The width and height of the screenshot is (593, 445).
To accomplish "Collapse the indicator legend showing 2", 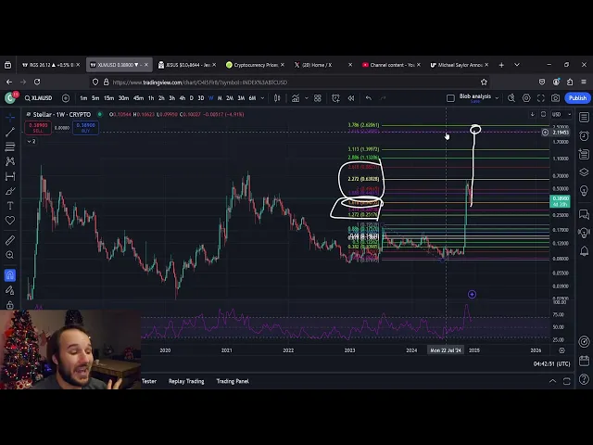I will (x=32, y=141).
